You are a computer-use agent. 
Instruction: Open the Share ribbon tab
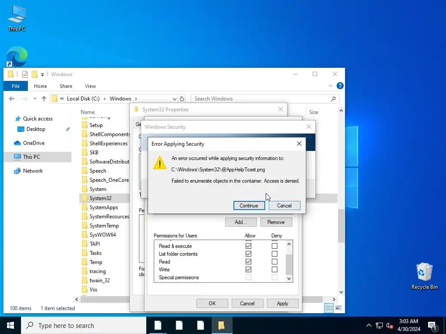click(66, 86)
